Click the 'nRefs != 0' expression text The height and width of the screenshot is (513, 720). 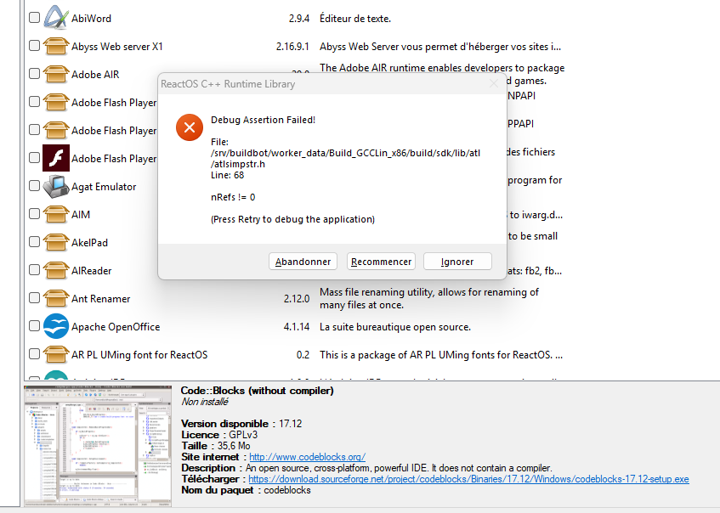[x=233, y=197]
